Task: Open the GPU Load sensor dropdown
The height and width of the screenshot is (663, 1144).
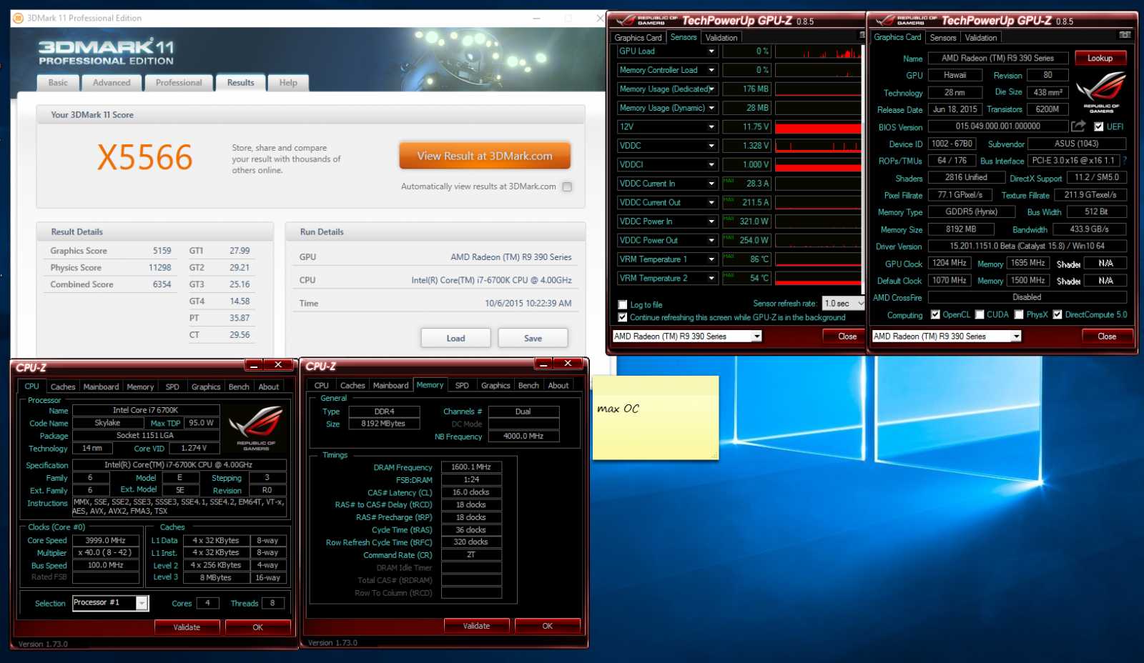Action: (711, 51)
